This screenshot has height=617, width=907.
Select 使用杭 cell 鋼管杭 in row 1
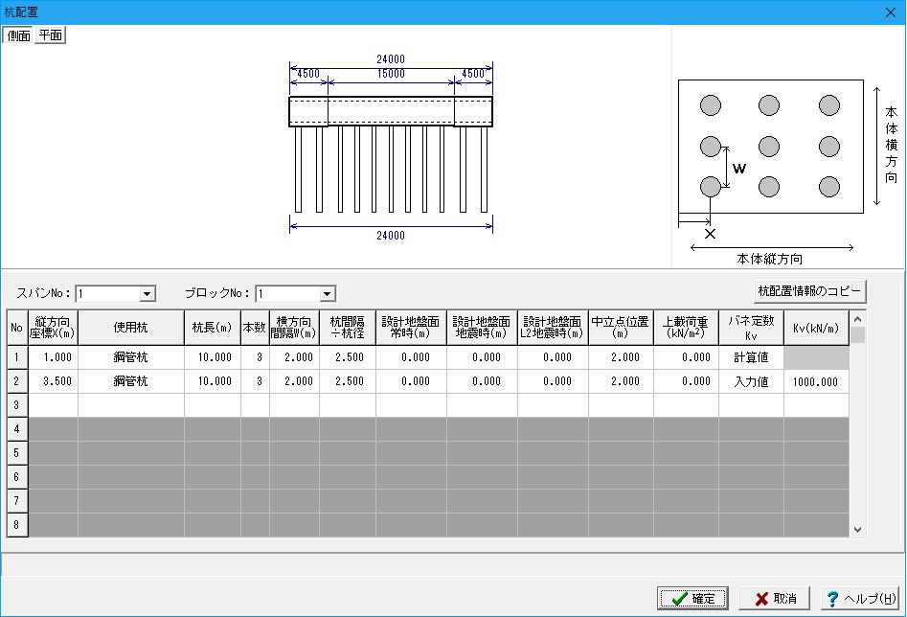[x=130, y=357]
